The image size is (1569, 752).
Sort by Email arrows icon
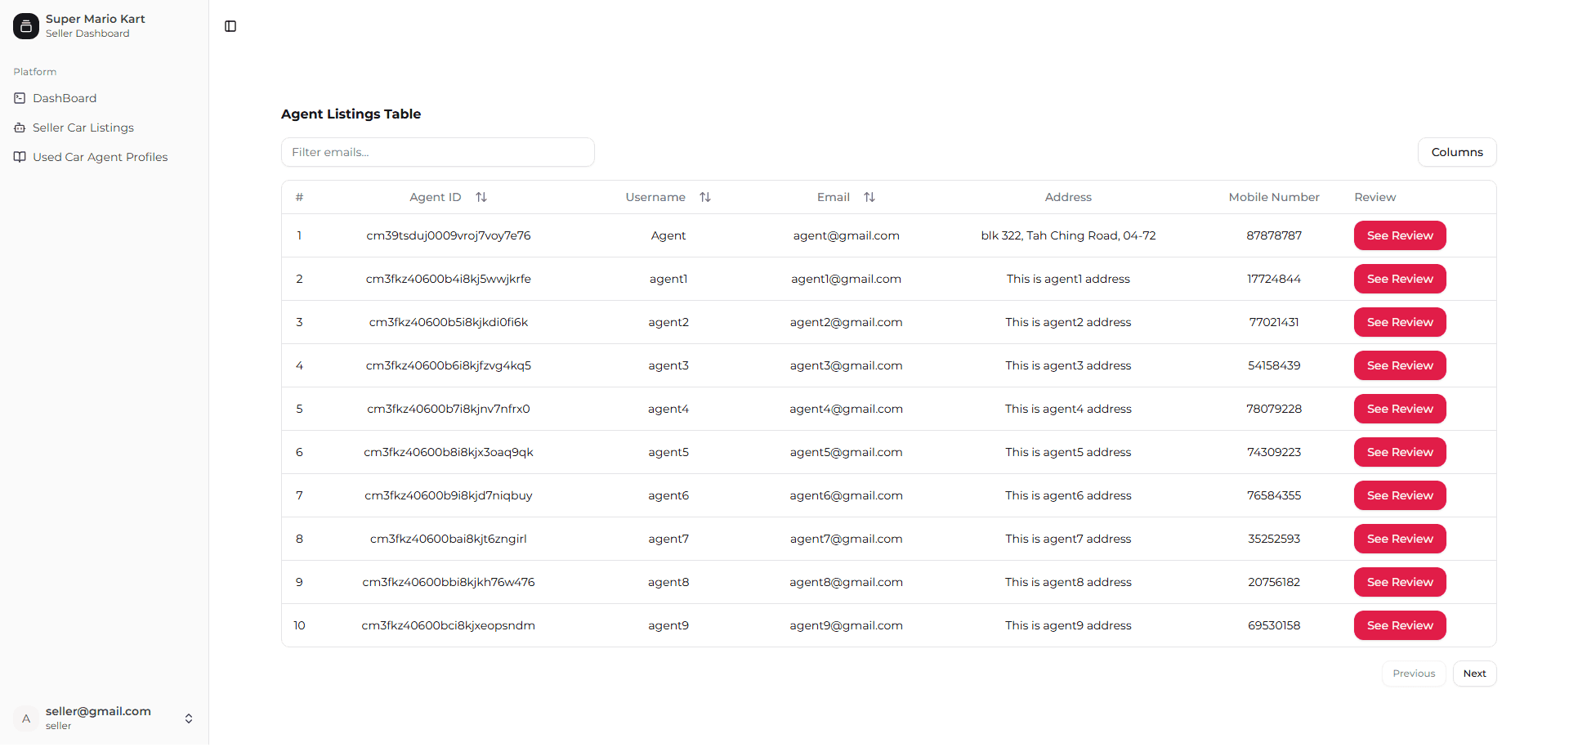[869, 197]
